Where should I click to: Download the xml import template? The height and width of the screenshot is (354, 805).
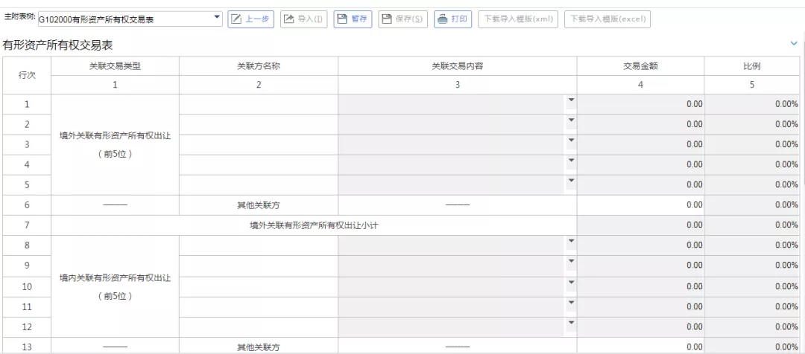tap(518, 19)
